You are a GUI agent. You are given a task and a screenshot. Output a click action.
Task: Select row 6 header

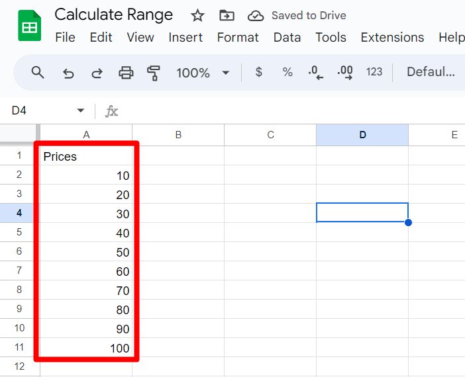(x=19, y=251)
